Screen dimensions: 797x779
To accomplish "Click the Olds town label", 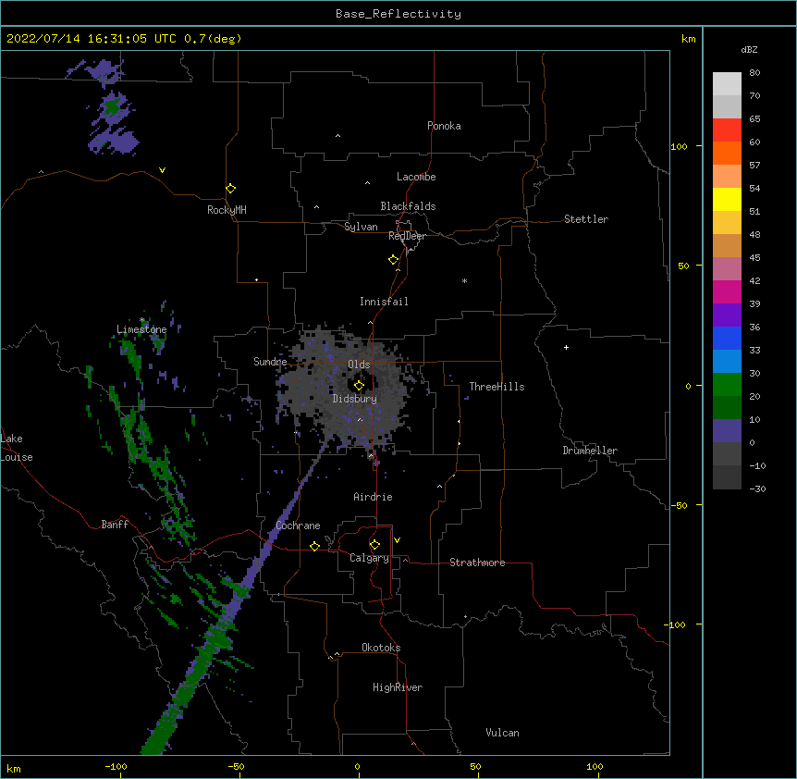I will click(359, 365).
